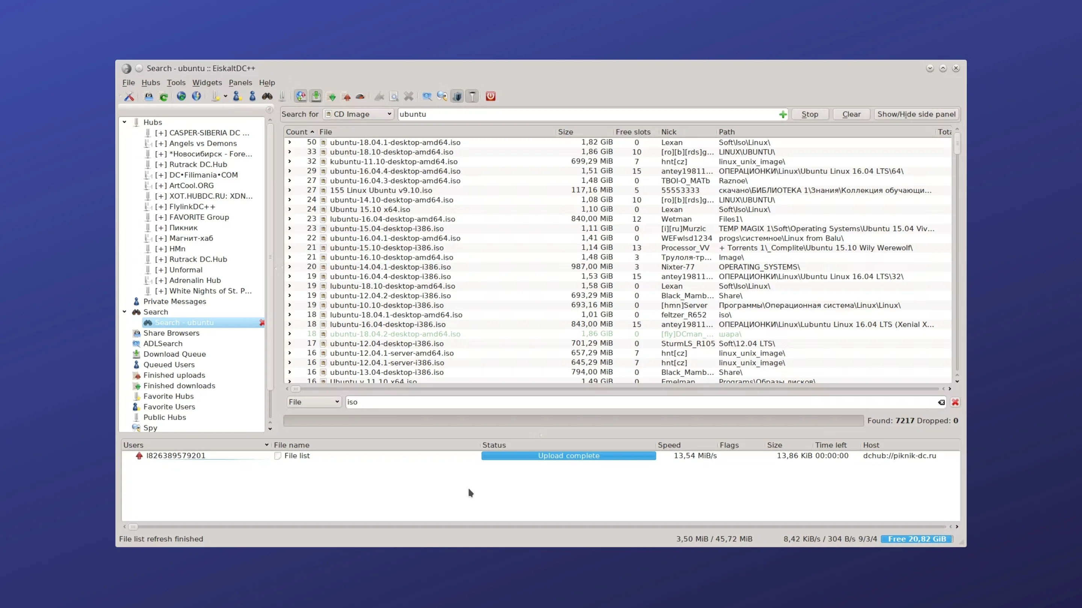The image size is (1082, 608).
Task: Open Share Browsers in the sidebar
Action: click(x=171, y=333)
